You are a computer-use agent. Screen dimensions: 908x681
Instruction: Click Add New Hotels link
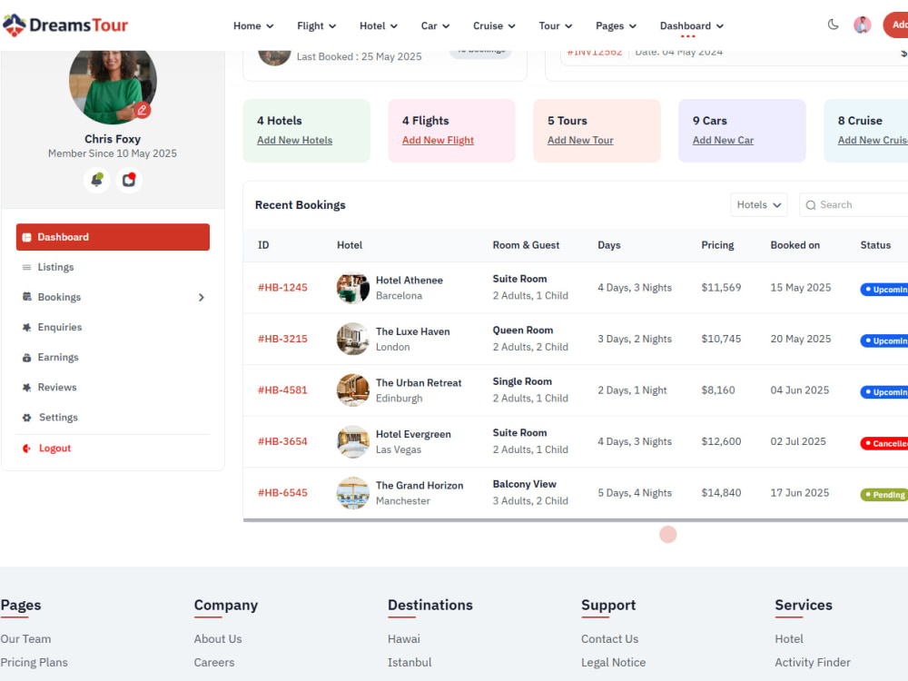tap(295, 140)
